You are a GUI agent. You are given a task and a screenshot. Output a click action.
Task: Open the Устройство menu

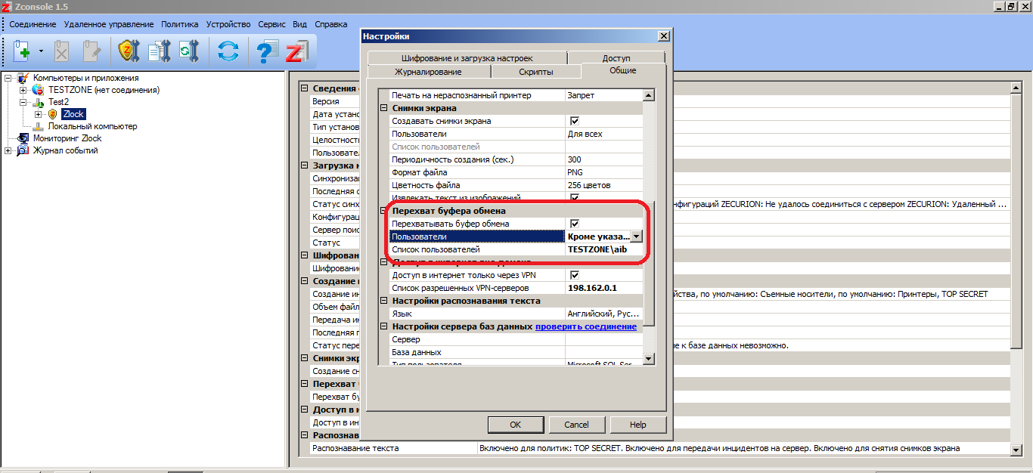pyautogui.click(x=229, y=24)
